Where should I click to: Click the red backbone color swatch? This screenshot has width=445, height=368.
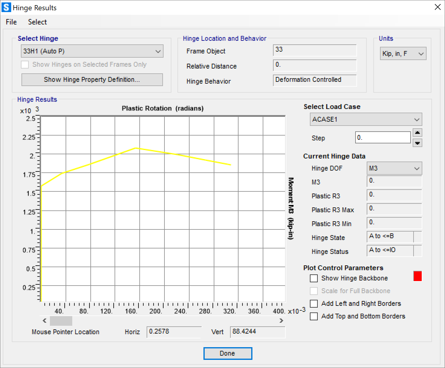(x=417, y=276)
